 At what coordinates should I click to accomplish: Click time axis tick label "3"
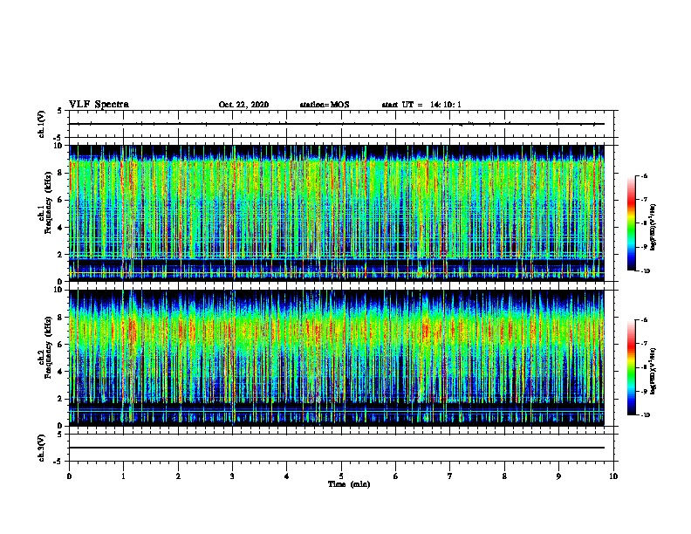coord(232,476)
